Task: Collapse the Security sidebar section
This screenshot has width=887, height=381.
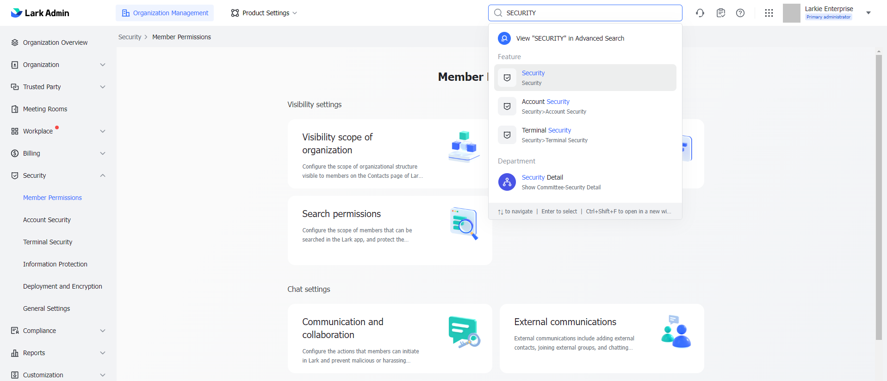Action: [103, 175]
